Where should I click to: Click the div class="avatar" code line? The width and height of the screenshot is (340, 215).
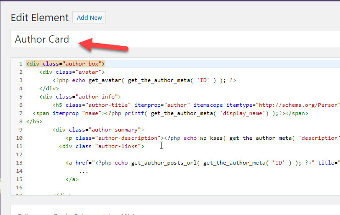[72, 72]
